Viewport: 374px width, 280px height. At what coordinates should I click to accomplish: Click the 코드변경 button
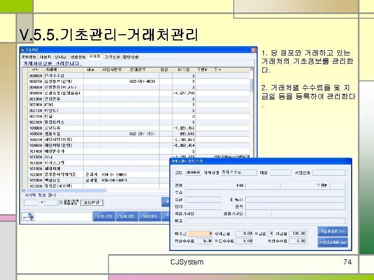91,203
